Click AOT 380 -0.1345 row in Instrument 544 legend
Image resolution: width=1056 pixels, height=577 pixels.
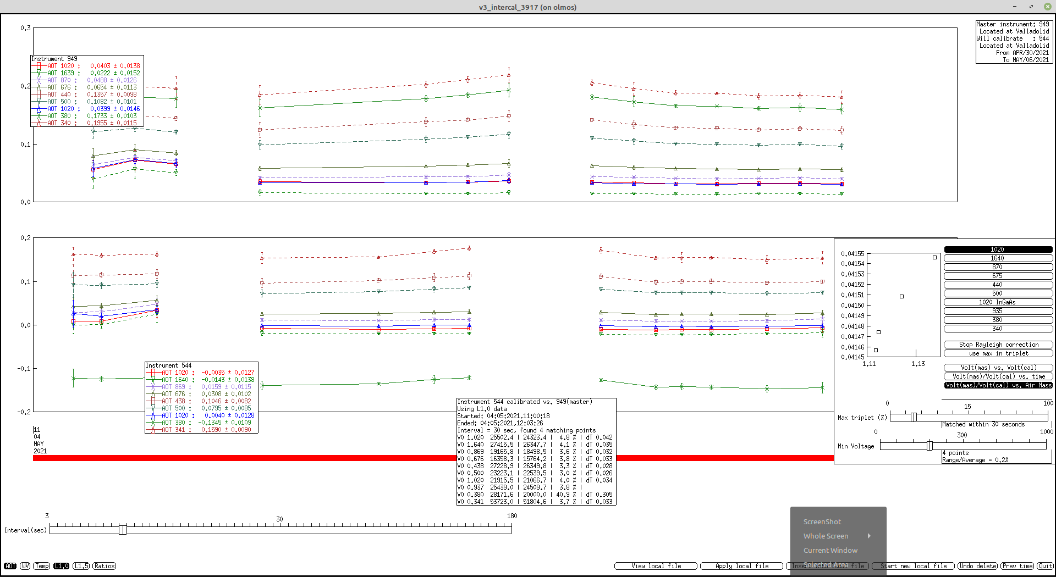click(x=201, y=423)
